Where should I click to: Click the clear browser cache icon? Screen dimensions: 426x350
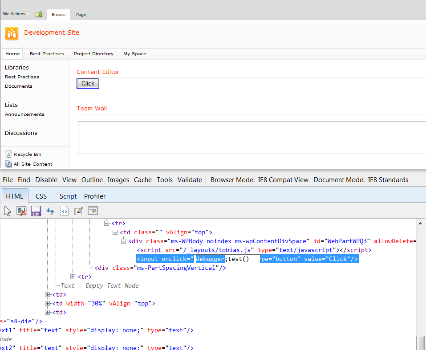point(21,211)
